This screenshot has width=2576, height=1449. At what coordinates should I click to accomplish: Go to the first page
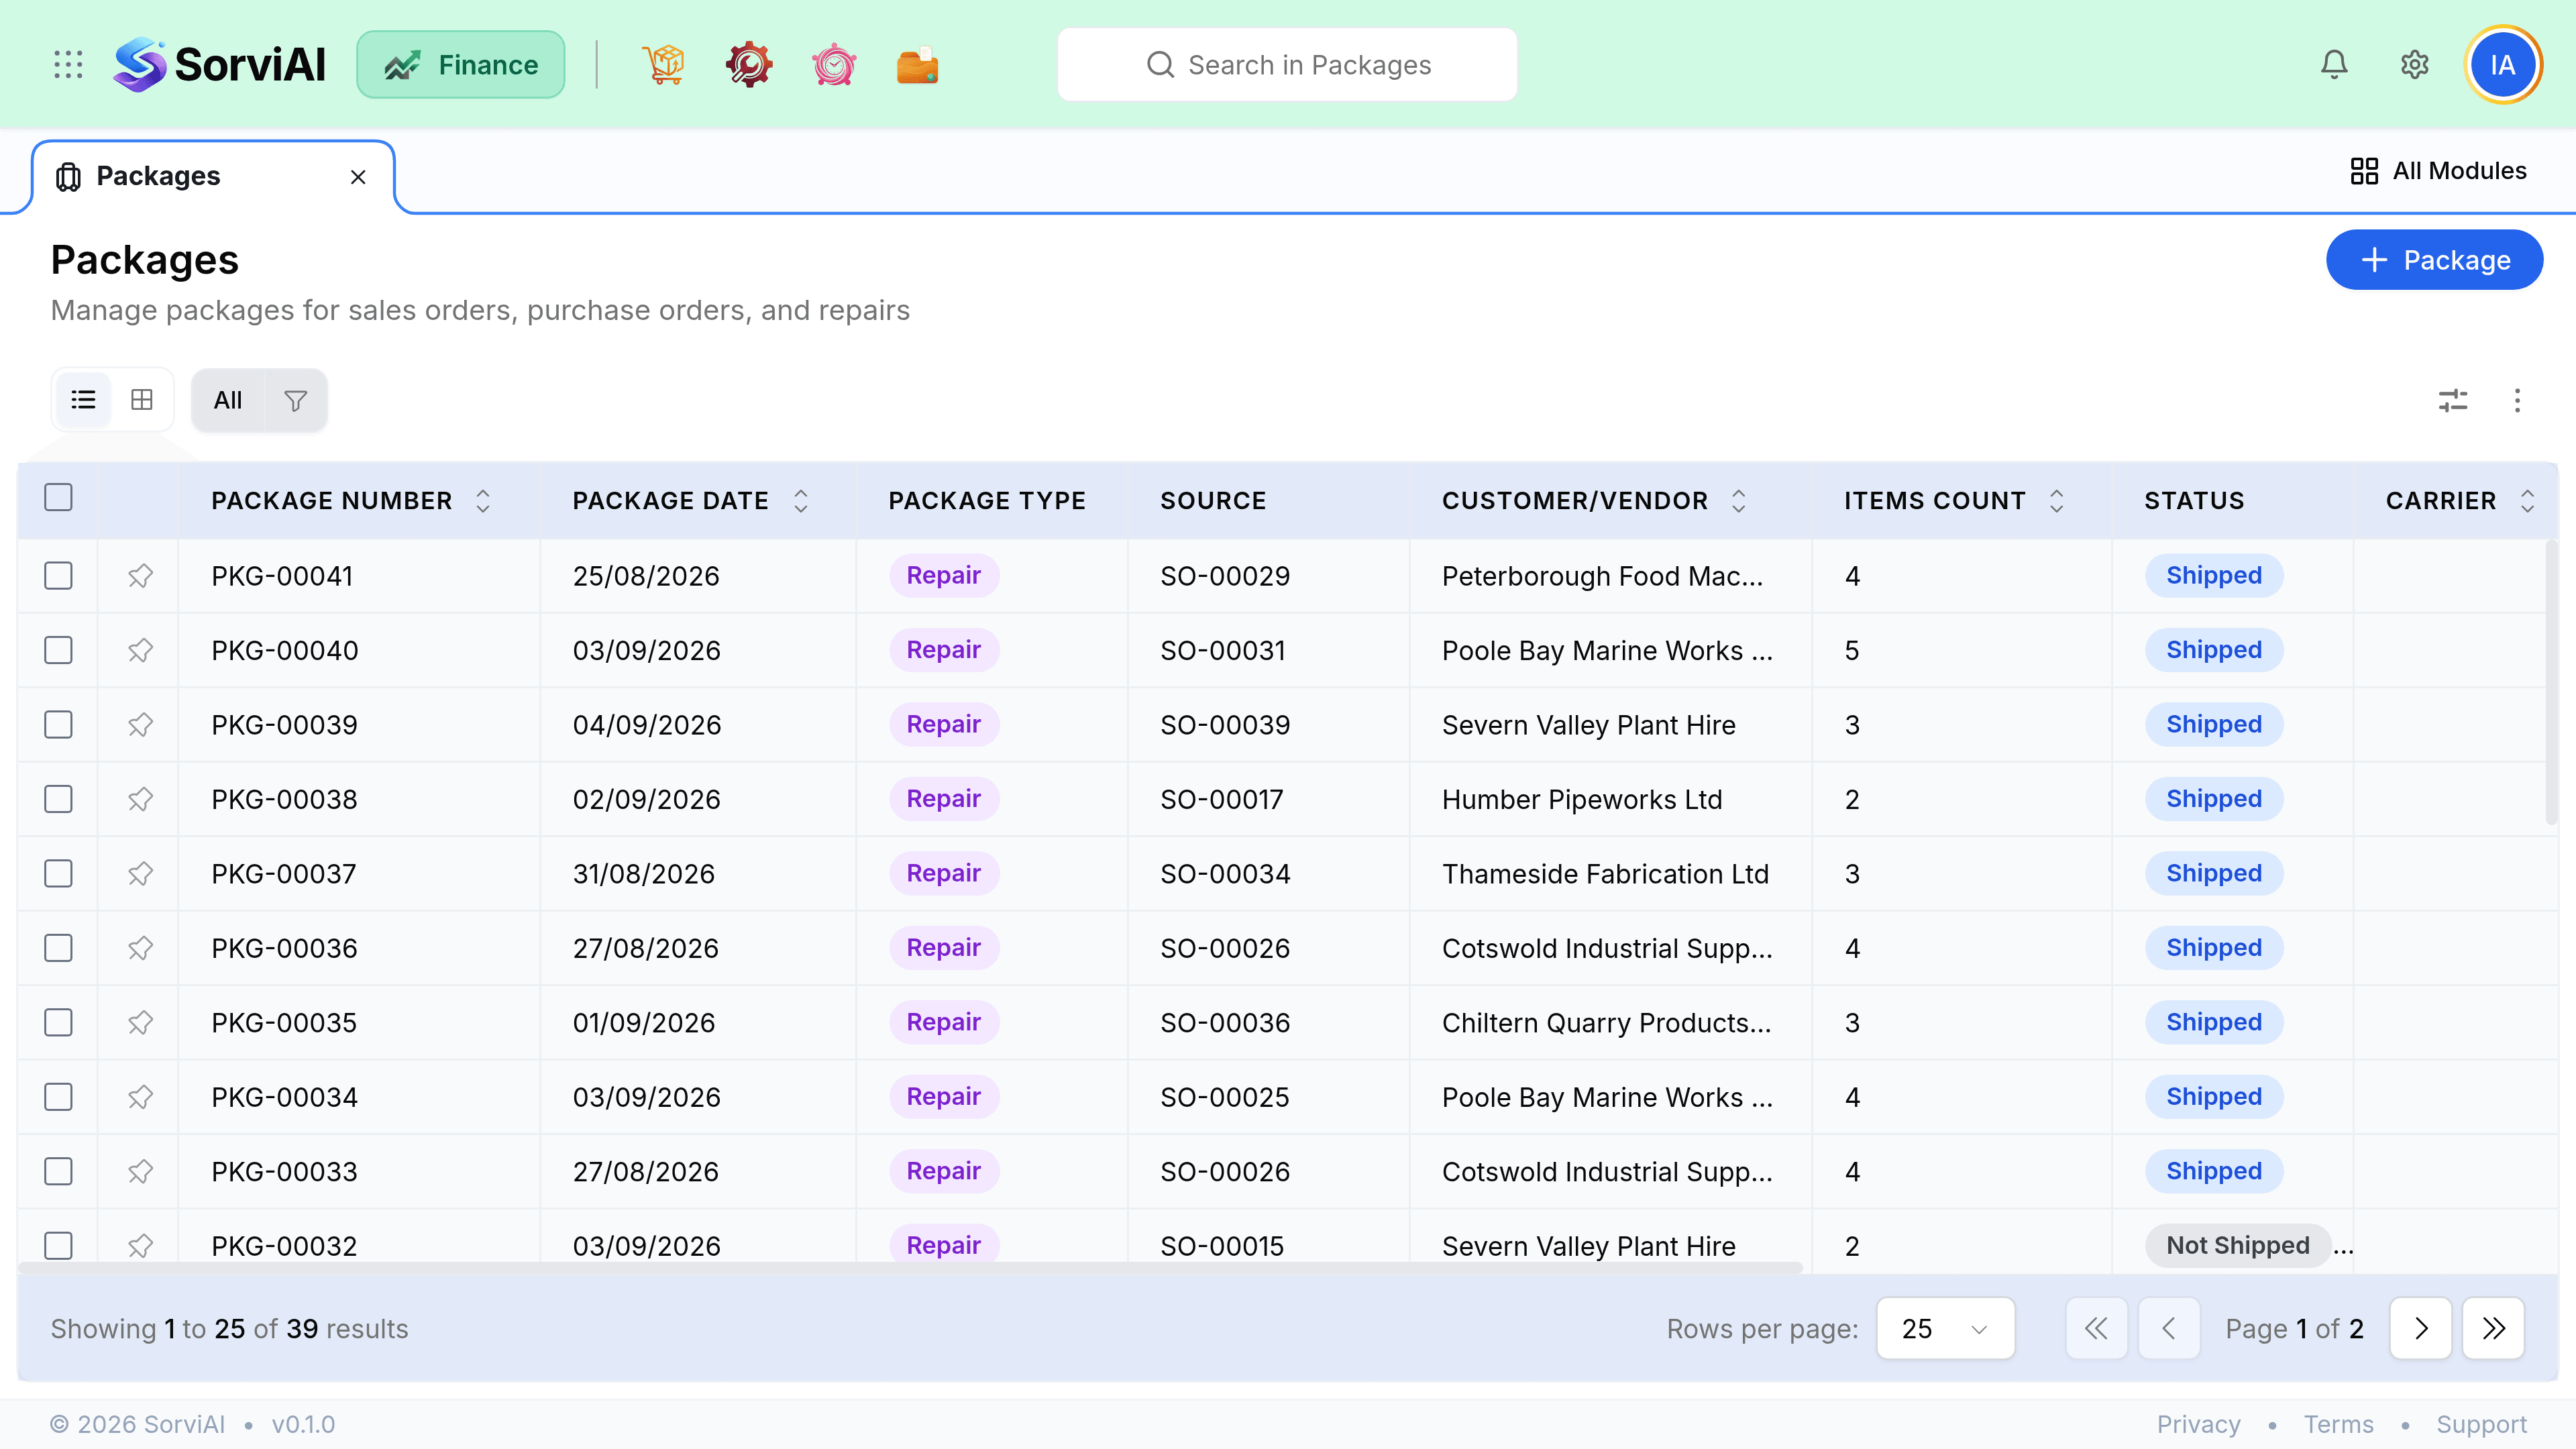pos(2096,1329)
